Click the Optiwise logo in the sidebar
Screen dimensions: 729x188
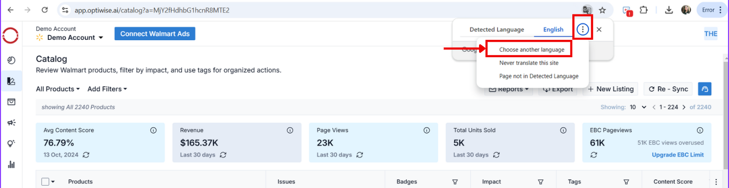click(x=10, y=36)
